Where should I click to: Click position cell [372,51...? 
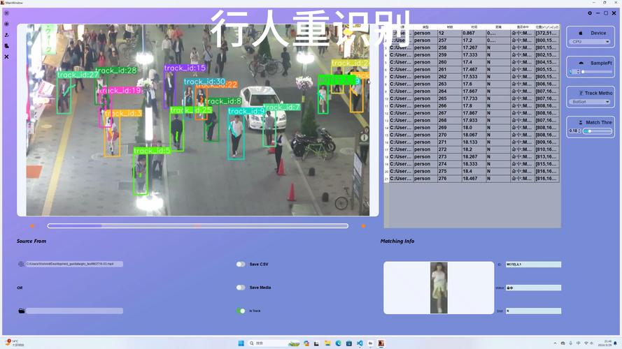coord(546,34)
